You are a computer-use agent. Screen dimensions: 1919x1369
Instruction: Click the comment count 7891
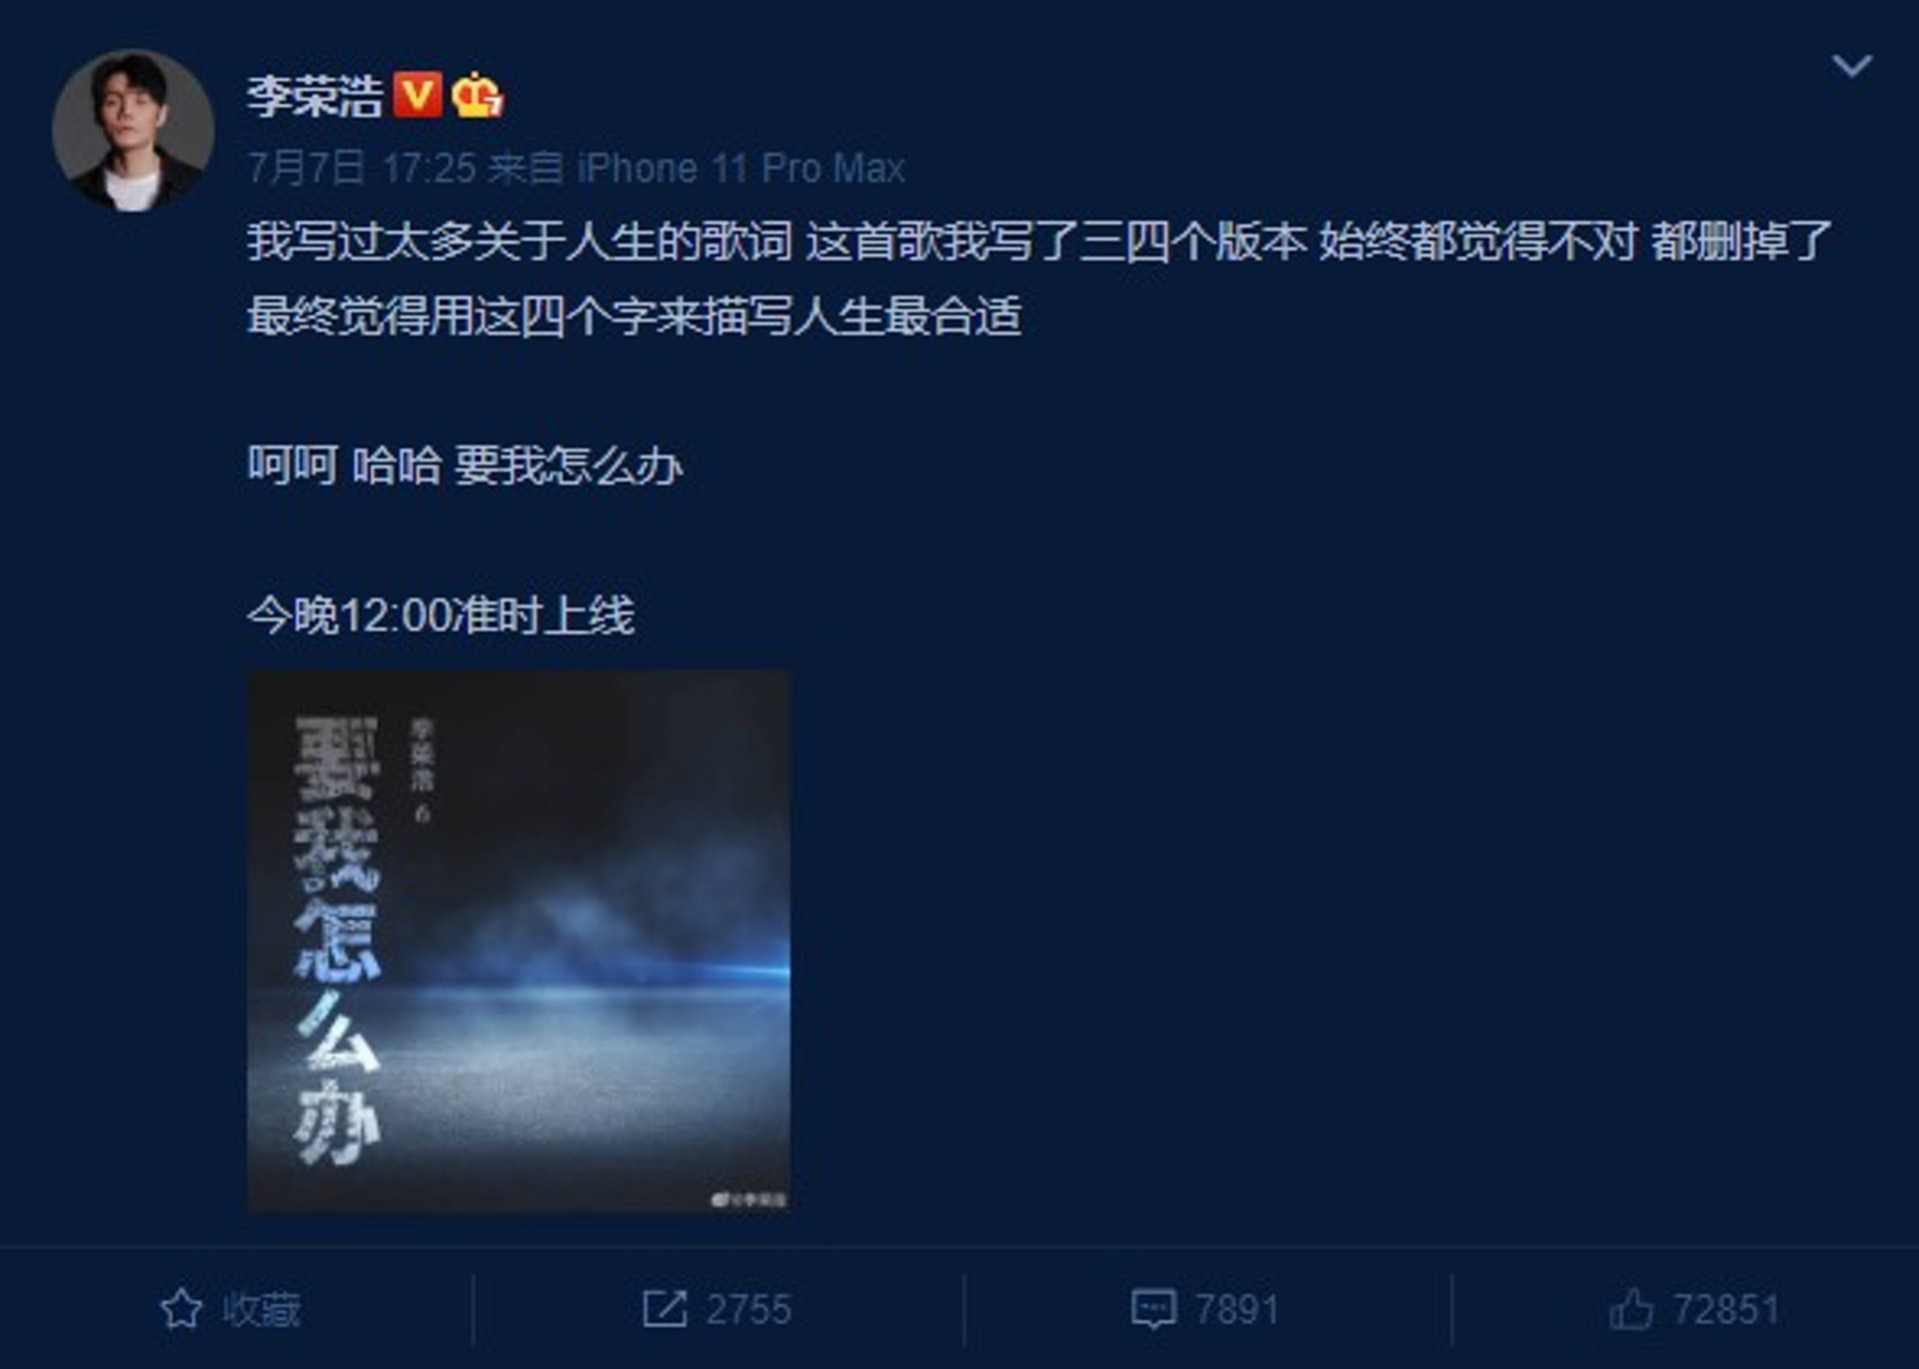click(x=1237, y=1309)
